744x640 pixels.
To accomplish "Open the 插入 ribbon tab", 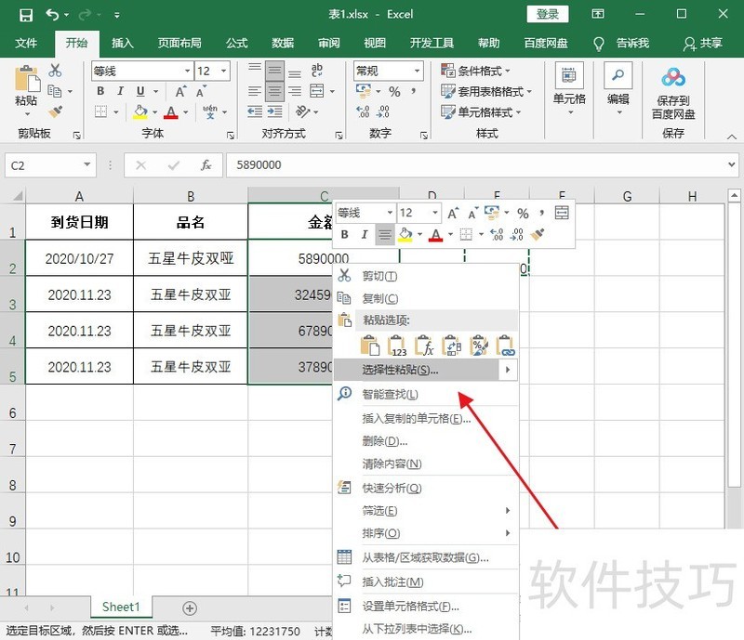I will (x=123, y=43).
